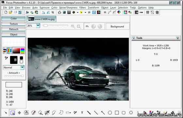Select the hexagon polygon shape tool
183x118 pixels.
click(131, 112)
